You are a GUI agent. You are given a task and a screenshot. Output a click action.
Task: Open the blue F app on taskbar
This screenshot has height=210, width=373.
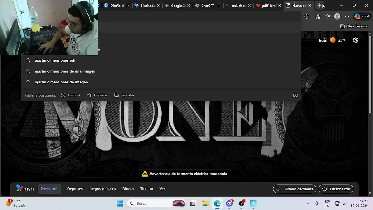[253, 204]
